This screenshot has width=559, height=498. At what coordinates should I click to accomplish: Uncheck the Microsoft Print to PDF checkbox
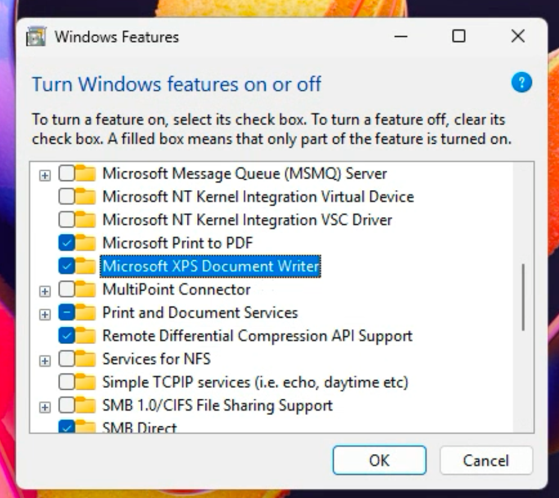(x=66, y=243)
